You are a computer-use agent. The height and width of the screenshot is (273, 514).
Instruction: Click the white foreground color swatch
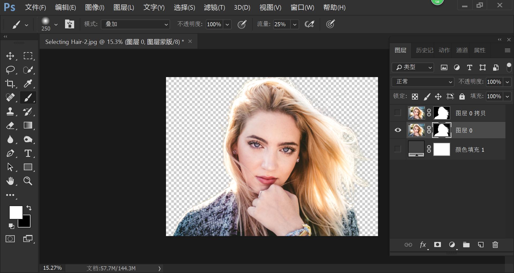(16, 213)
